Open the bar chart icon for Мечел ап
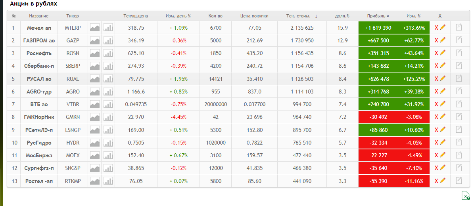Viewport: 472px width, 206px height. (108, 28)
